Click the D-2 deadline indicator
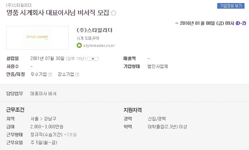This screenshot has width=249, height=150. click(x=241, y=23)
